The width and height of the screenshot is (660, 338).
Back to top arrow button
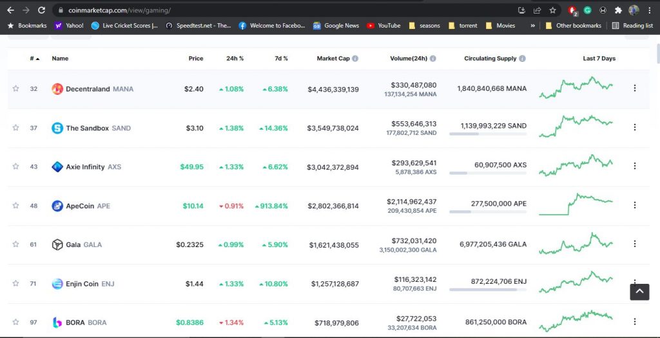pyautogui.click(x=639, y=292)
